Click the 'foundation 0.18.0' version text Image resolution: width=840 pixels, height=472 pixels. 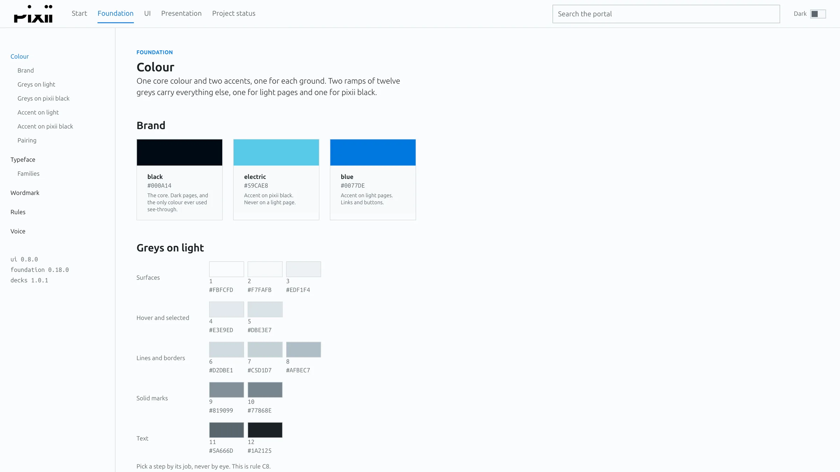coord(40,270)
